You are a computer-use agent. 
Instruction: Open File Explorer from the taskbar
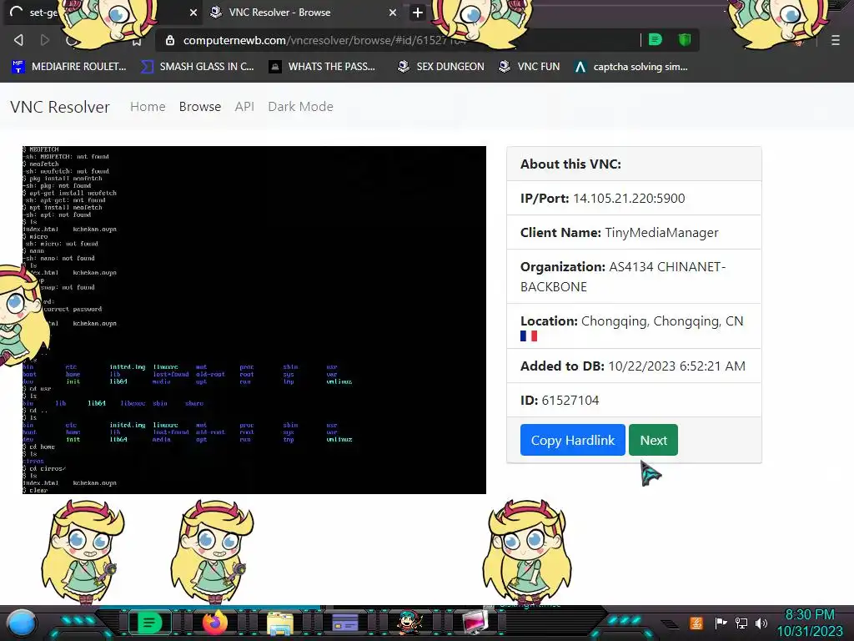pos(280,623)
